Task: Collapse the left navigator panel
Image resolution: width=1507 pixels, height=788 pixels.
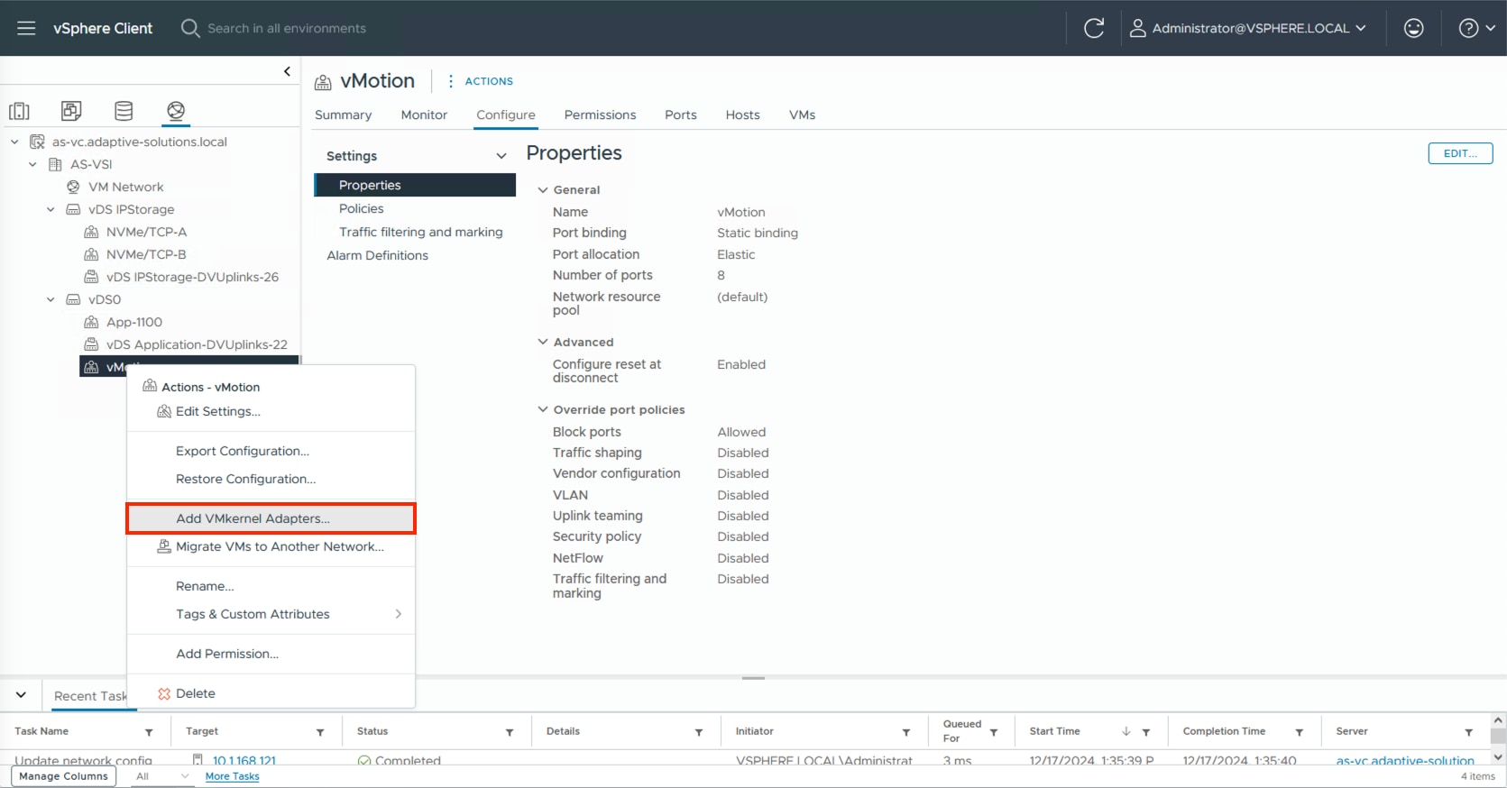Action: click(x=287, y=71)
